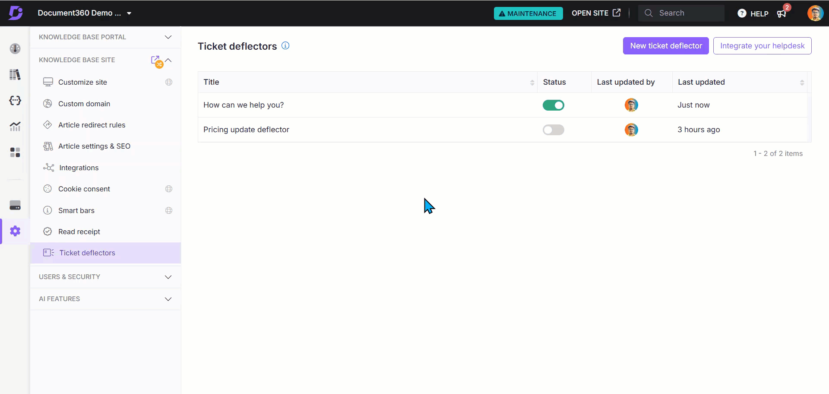
Task: Sort by the Title column sort arrows
Action: 532,83
